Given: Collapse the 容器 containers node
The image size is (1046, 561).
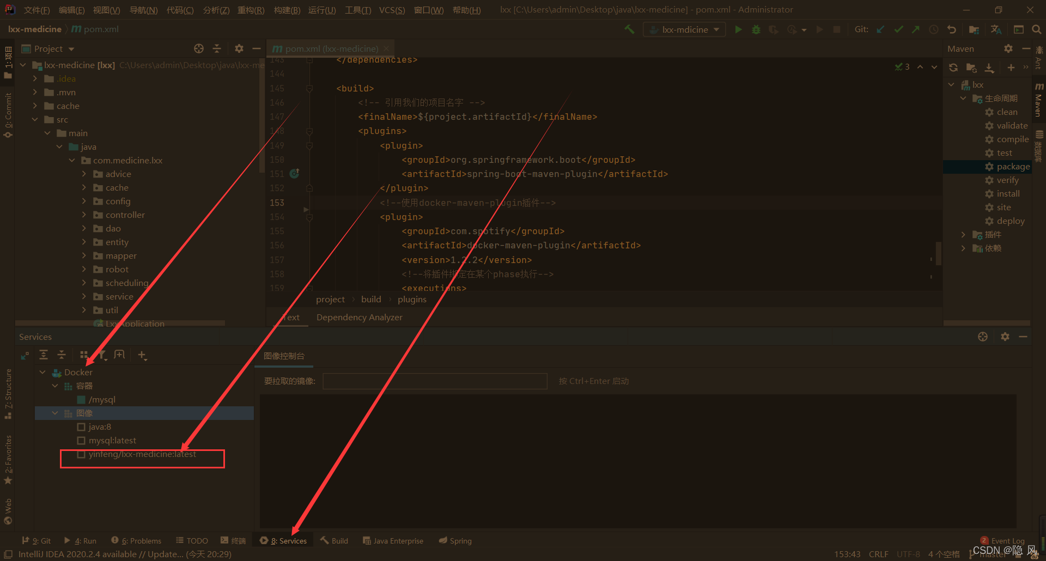Looking at the screenshot, I should 55,386.
